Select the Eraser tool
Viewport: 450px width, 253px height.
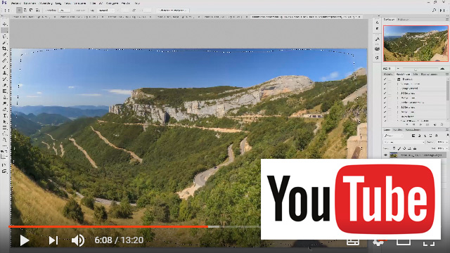coord(5,84)
